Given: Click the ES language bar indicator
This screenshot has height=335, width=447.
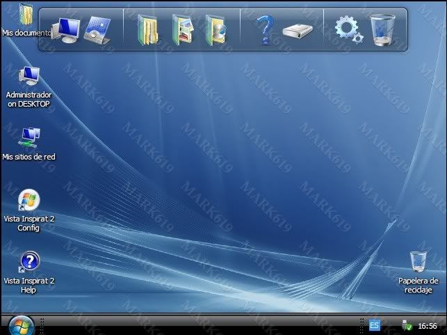Looking at the screenshot, I should tap(374, 325).
